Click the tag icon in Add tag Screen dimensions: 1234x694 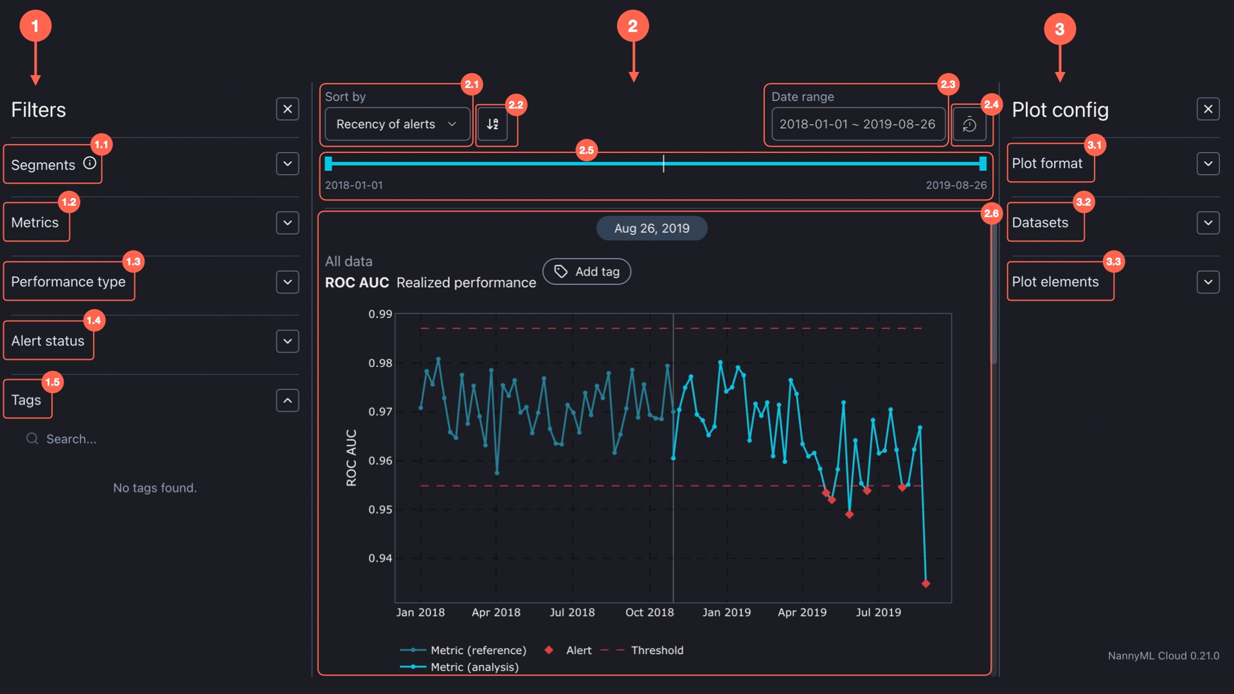click(561, 271)
